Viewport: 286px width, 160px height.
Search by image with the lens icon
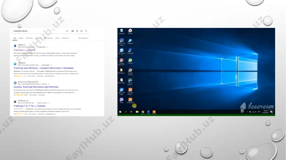(x=82, y=31)
